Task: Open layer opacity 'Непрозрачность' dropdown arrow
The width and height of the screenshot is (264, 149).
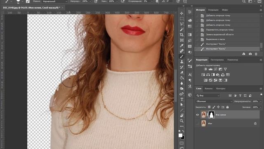Action: [x=261, y=101]
